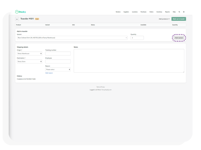Screen dimensions: 201x150
Task: Expand the Add products dropdown
Action: click(x=164, y=19)
